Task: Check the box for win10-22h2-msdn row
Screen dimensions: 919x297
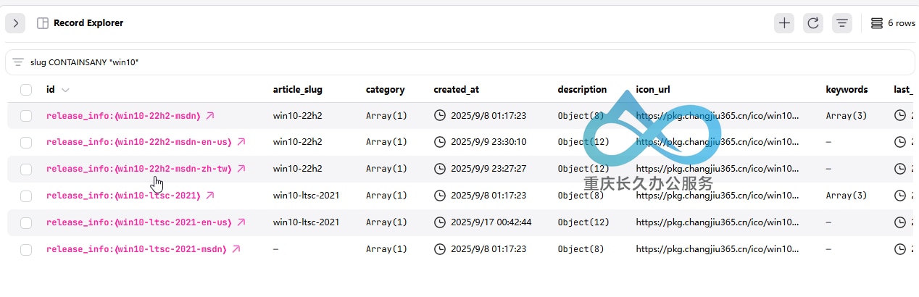Action: pyautogui.click(x=26, y=116)
